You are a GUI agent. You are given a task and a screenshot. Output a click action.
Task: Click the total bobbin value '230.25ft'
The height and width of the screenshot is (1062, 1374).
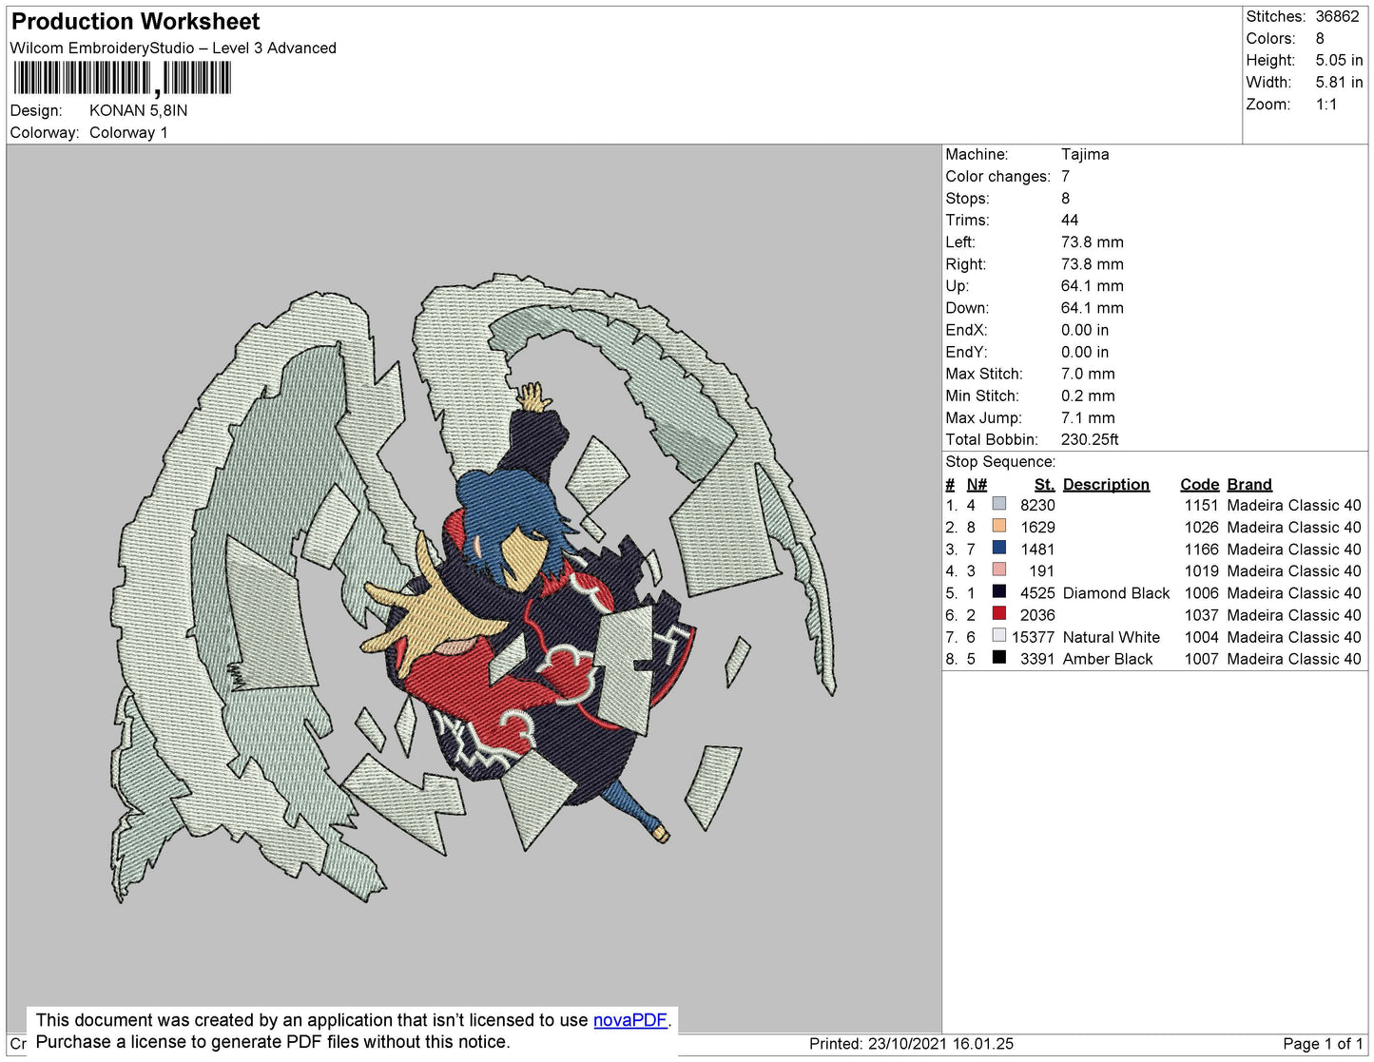(x=1090, y=439)
